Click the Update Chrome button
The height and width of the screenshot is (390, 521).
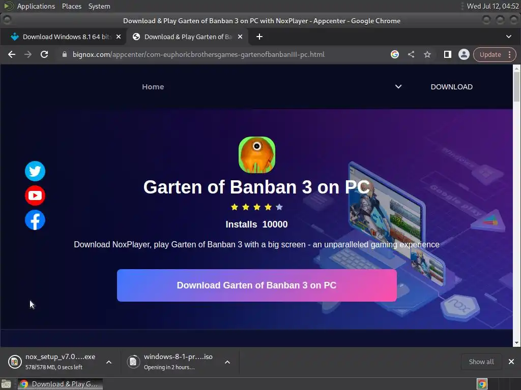490,54
